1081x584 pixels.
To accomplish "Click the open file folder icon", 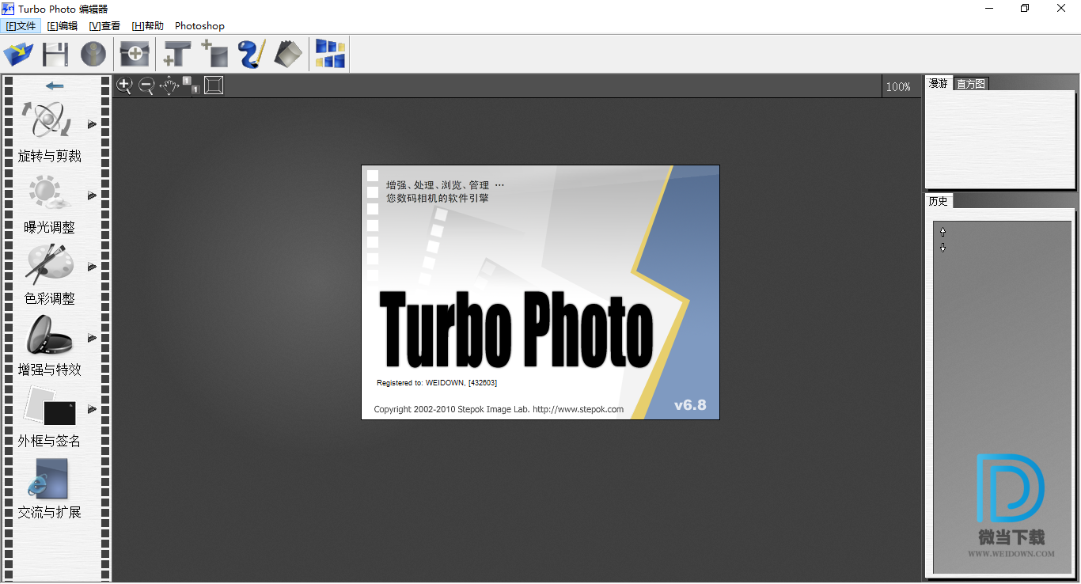I will [x=18, y=55].
